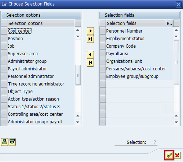Select the row marker beside Company Code
183x162 pixels.
coord(102,46)
